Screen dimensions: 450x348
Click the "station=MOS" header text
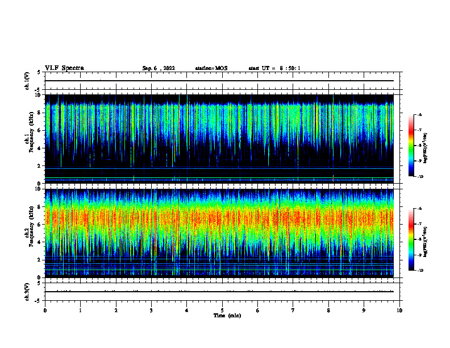coord(211,68)
